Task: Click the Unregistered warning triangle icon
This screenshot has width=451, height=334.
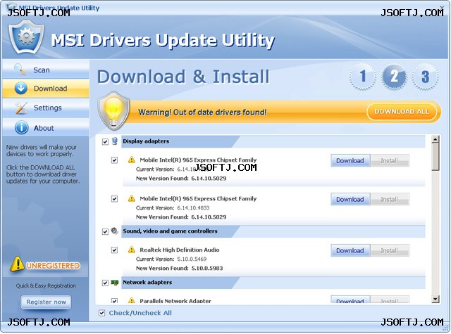Action: point(17,264)
